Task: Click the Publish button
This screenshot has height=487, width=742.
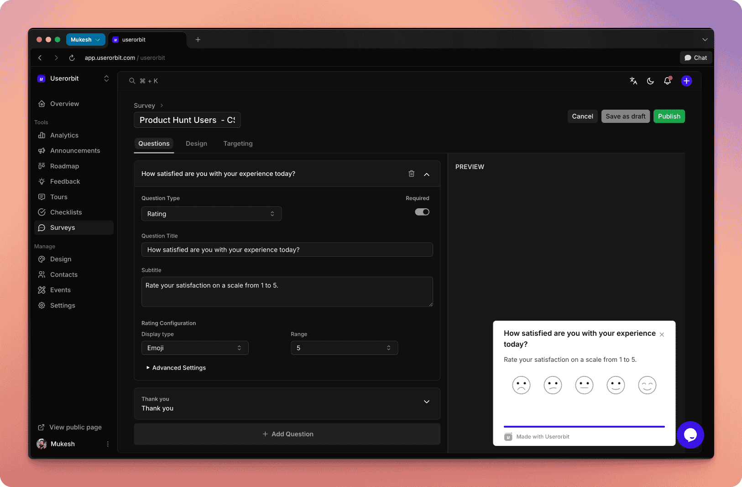Action: (669, 116)
